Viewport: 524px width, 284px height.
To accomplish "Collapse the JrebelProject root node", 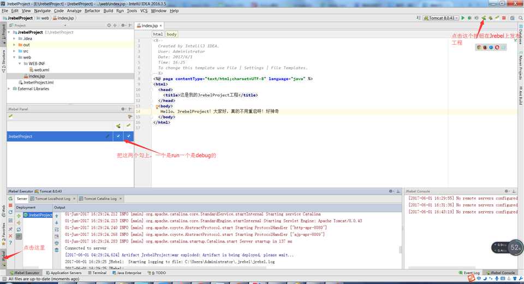I will tap(9, 32).
